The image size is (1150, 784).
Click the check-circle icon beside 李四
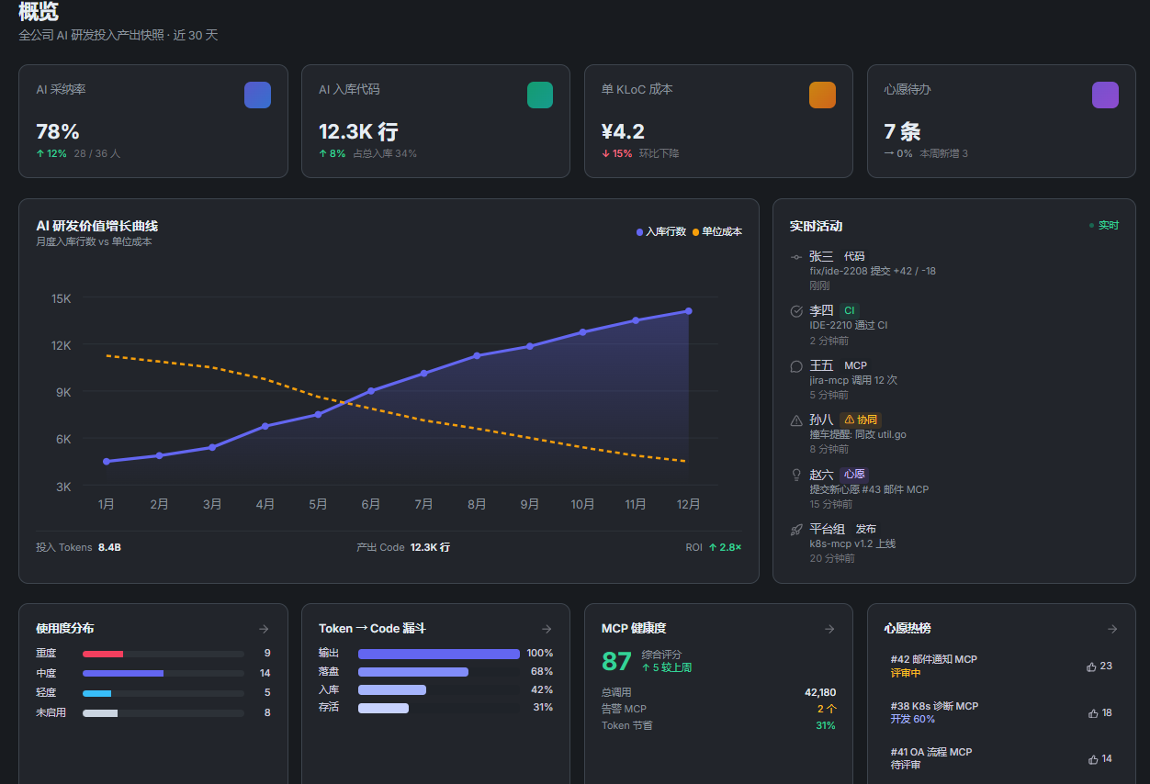pyautogui.click(x=796, y=311)
